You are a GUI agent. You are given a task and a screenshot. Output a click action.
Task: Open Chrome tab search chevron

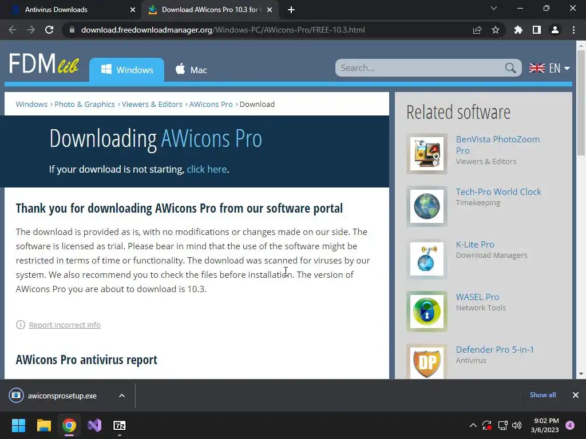click(x=494, y=8)
